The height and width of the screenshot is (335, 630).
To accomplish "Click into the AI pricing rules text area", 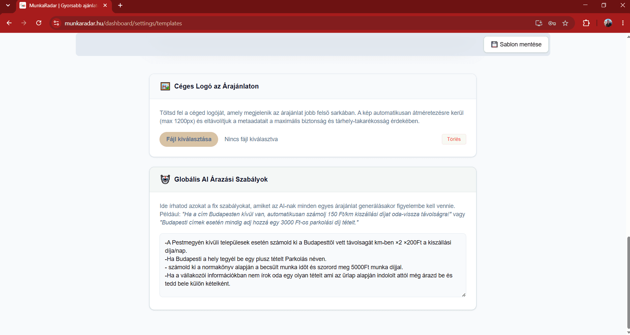I will (313, 265).
